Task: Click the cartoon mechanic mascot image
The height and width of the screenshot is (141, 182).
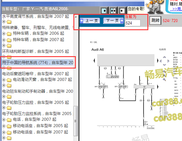Action: (x=155, y=7)
